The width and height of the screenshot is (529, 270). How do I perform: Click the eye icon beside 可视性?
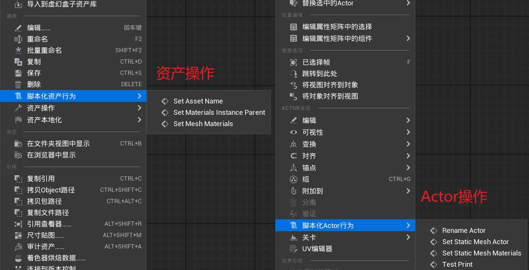(293, 133)
